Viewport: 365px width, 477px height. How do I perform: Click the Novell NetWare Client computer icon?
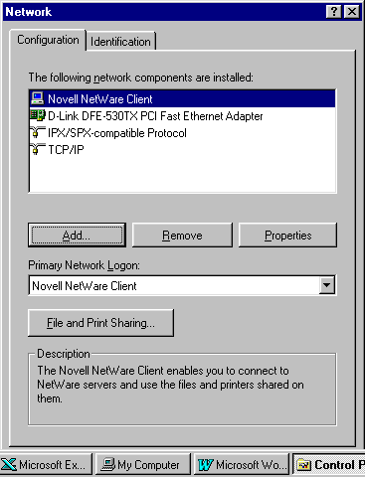pyautogui.click(x=38, y=98)
